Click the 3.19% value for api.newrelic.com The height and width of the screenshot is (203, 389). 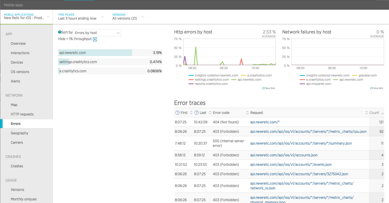pyautogui.click(x=157, y=53)
